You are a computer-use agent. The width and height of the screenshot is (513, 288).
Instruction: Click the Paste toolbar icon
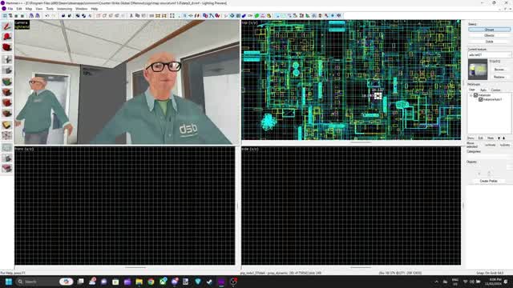(x=143, y=16)
